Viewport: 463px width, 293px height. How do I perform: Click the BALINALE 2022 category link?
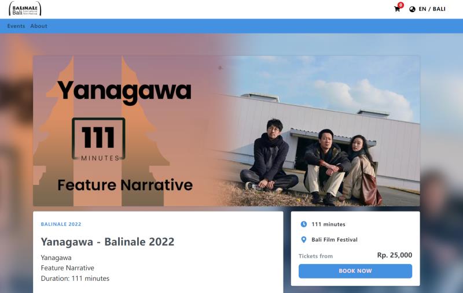[x=61, y=224]
